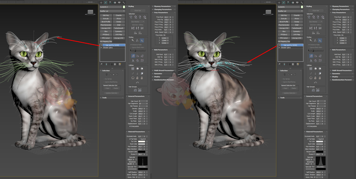Toggle Distance Fade checkbox in the left Styling rollout
The width and height of the screenshot is (356, 179).
[x=131, y=45]
